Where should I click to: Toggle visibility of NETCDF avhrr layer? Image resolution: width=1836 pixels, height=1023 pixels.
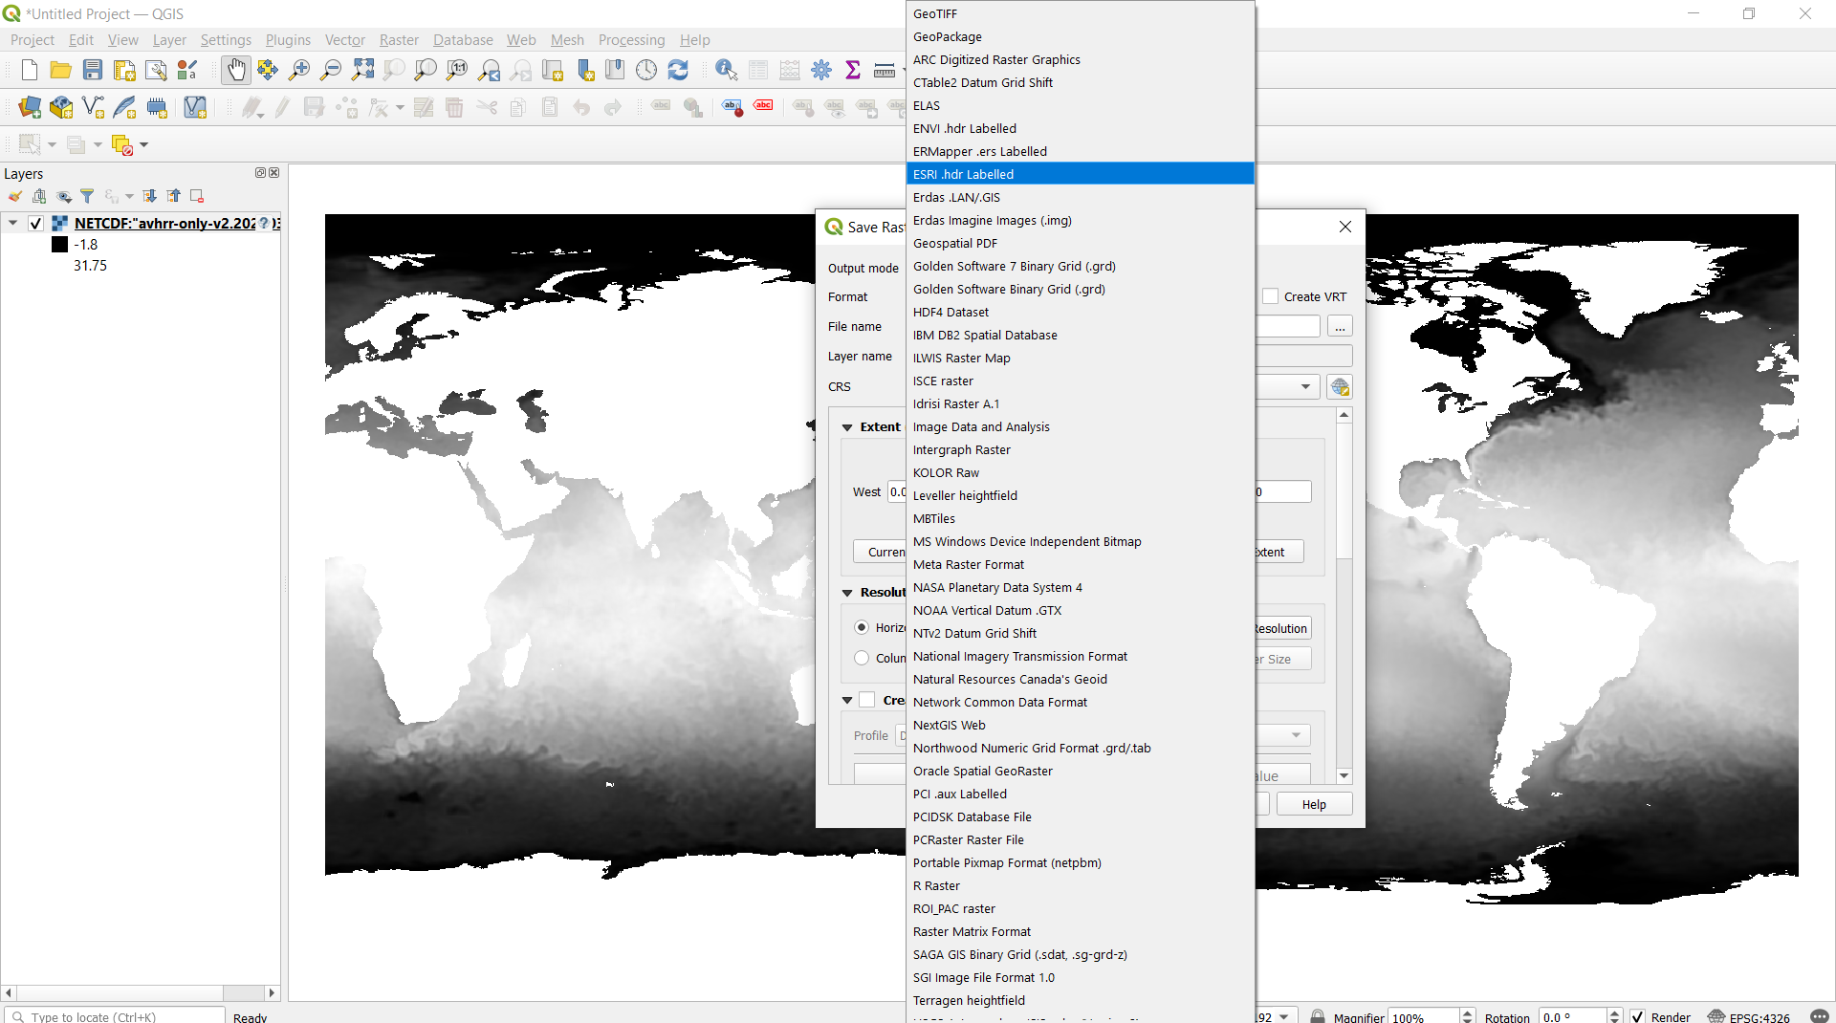pos(35,224)
